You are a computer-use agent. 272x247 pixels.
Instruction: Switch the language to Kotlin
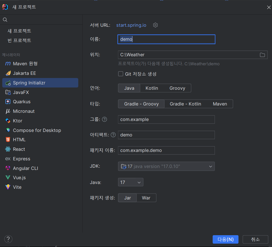pyautogui.click(x=151, y=88)
